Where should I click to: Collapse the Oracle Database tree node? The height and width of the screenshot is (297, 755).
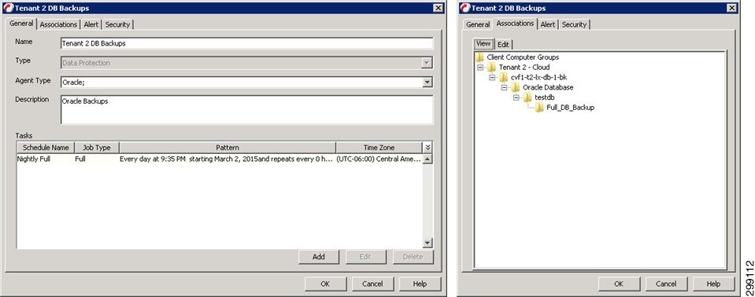tap(504, 87)
